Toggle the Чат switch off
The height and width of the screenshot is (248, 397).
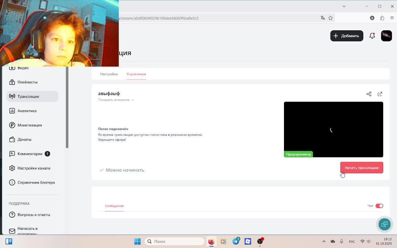379,206
